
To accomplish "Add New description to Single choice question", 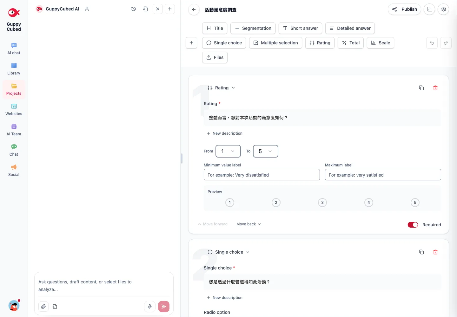I will click(x=224, y=298).
